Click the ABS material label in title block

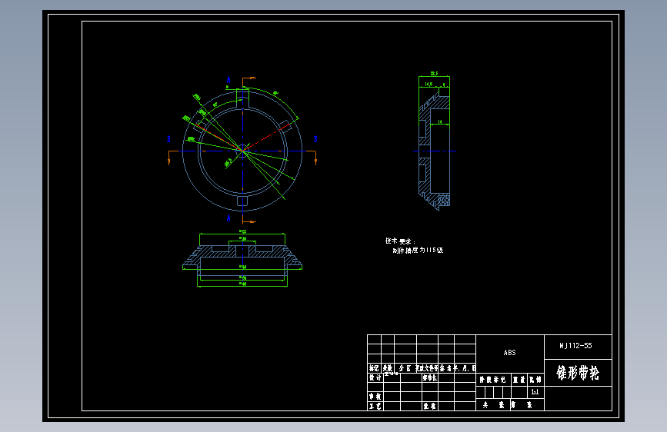point(509,353)
